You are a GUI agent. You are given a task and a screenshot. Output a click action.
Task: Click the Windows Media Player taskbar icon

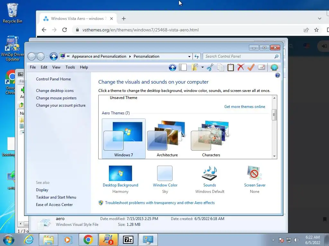[x=68, y=240]
